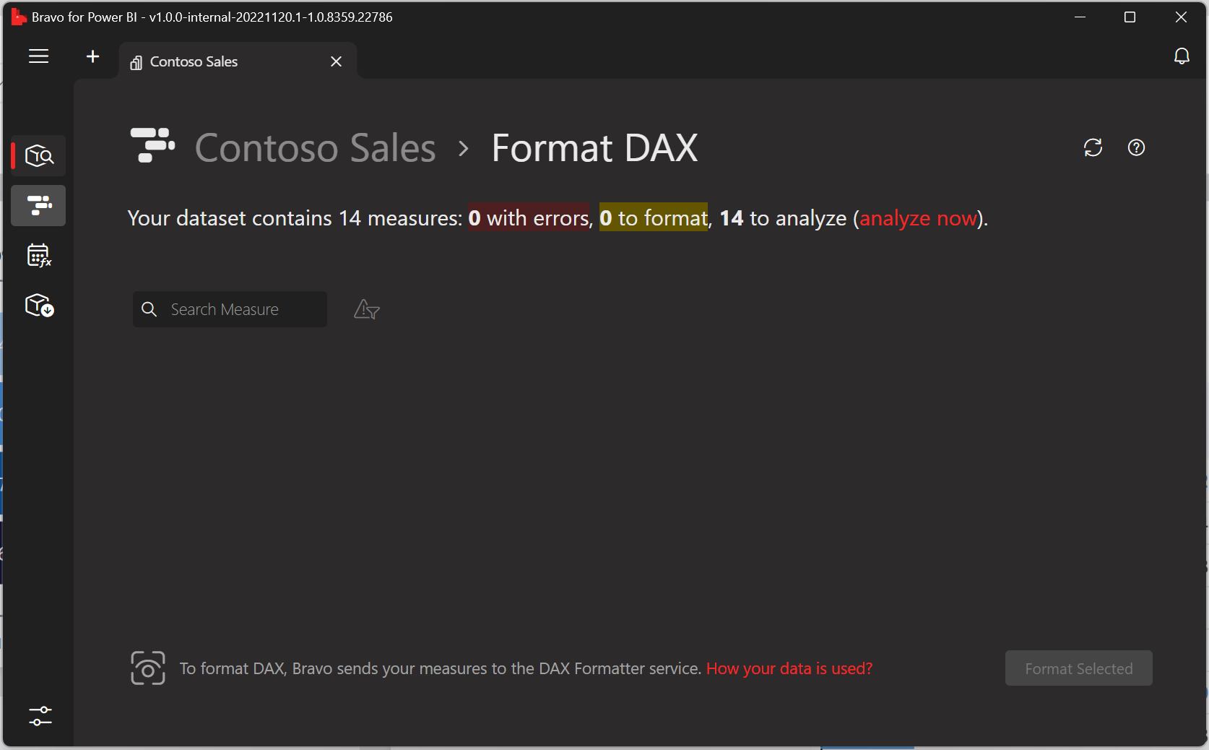Refresh the Contoso Sales dataset

point(1093,147)
